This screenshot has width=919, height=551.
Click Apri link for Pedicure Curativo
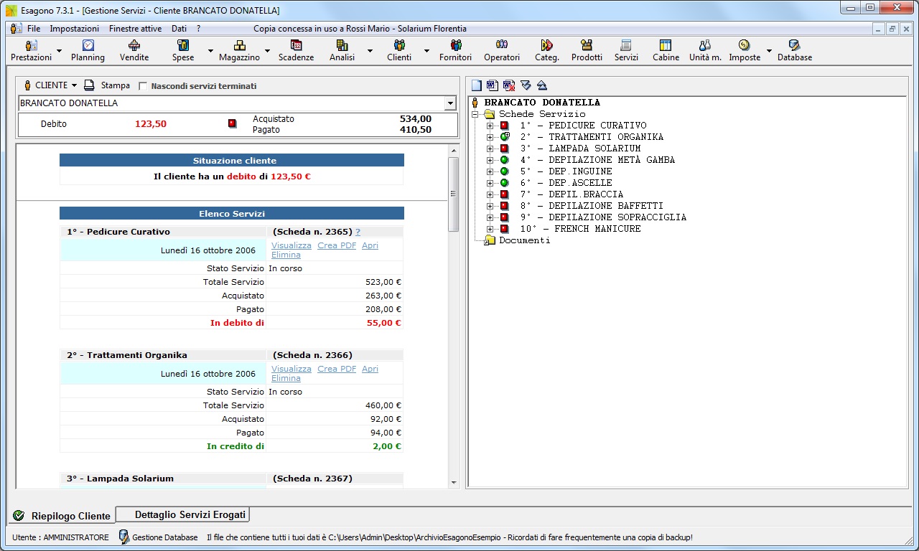(370, 245)
